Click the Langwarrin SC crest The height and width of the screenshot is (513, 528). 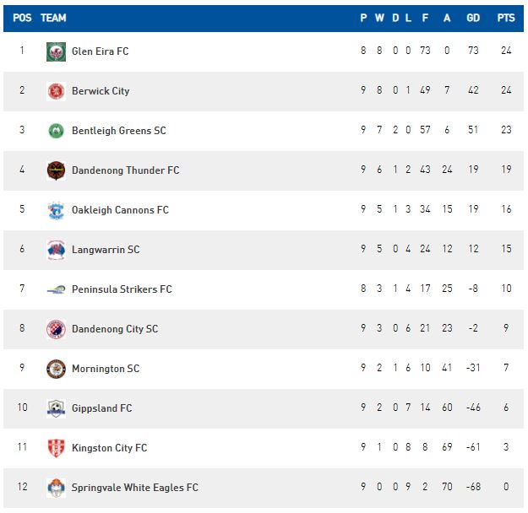(56, 250)
